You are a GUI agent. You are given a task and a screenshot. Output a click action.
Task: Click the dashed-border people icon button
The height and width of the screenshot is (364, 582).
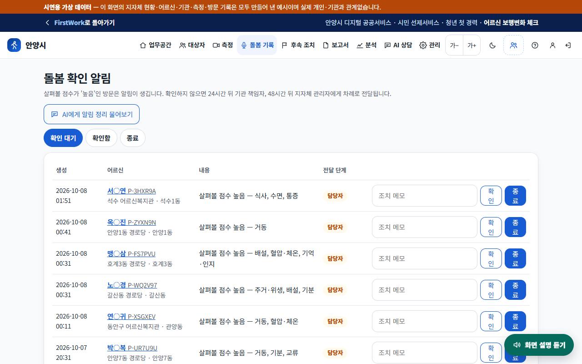point(513,45)
